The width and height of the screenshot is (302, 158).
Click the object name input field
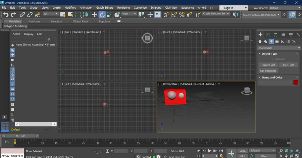click(x=275, y=83)
